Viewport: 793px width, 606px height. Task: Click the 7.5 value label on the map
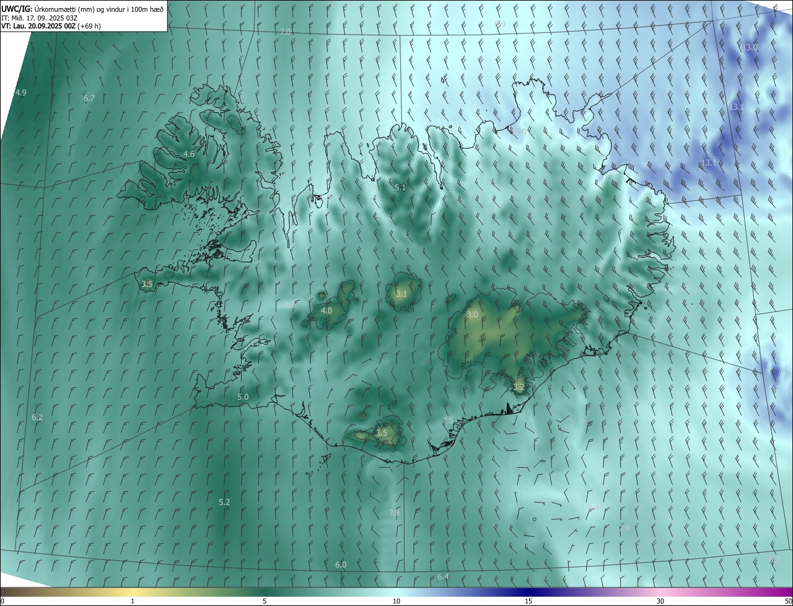[448, 420]
